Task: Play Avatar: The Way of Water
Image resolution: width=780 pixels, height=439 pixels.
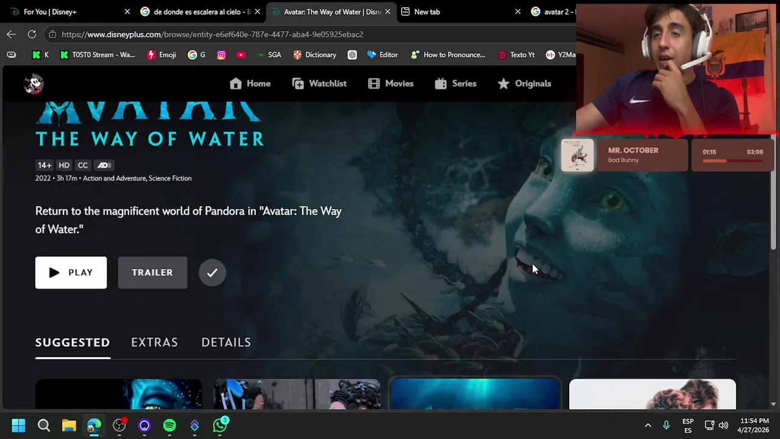Action: [71, 273]
